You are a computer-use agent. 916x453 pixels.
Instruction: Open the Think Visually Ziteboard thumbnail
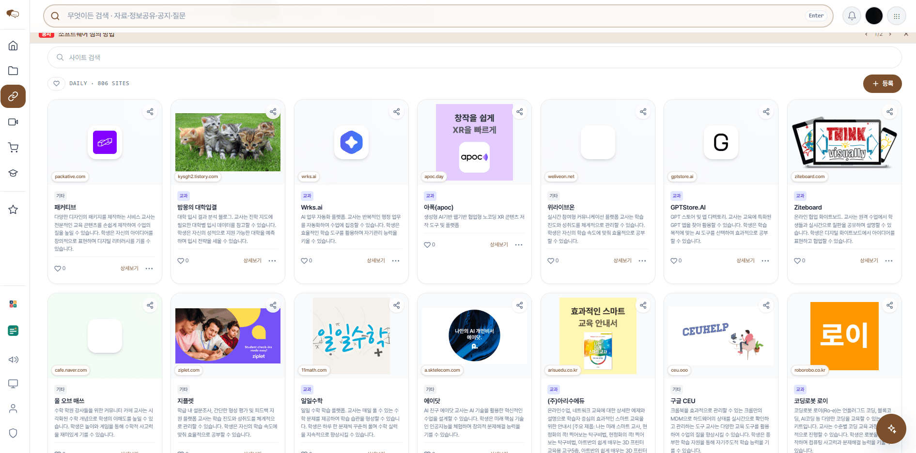pos(844,142)
